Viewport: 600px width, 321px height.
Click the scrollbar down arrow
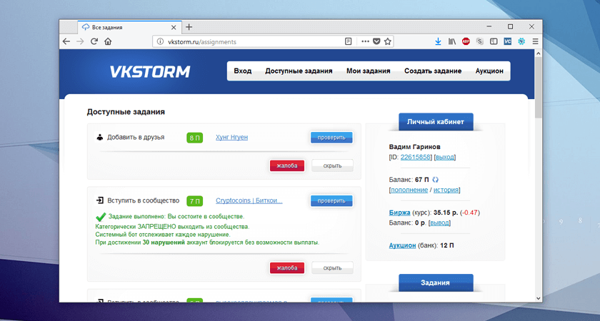539,298
